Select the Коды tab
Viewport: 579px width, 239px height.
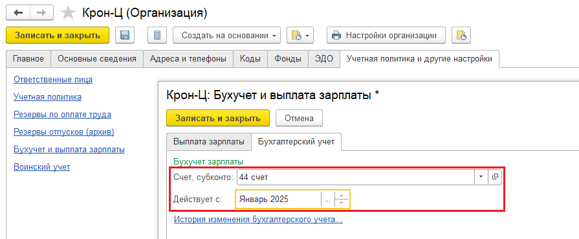tap(250, 59)
